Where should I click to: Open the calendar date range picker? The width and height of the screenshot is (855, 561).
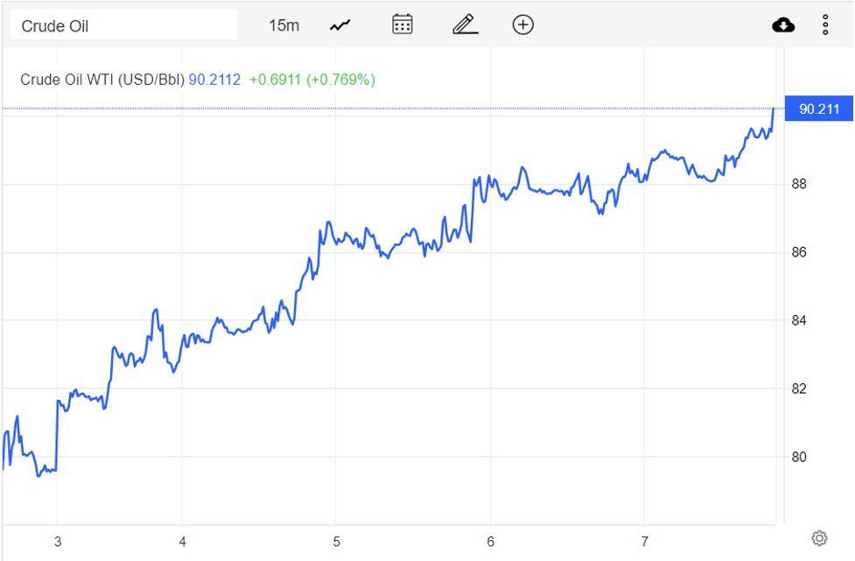pyautogui.click(x=403, y=25)
